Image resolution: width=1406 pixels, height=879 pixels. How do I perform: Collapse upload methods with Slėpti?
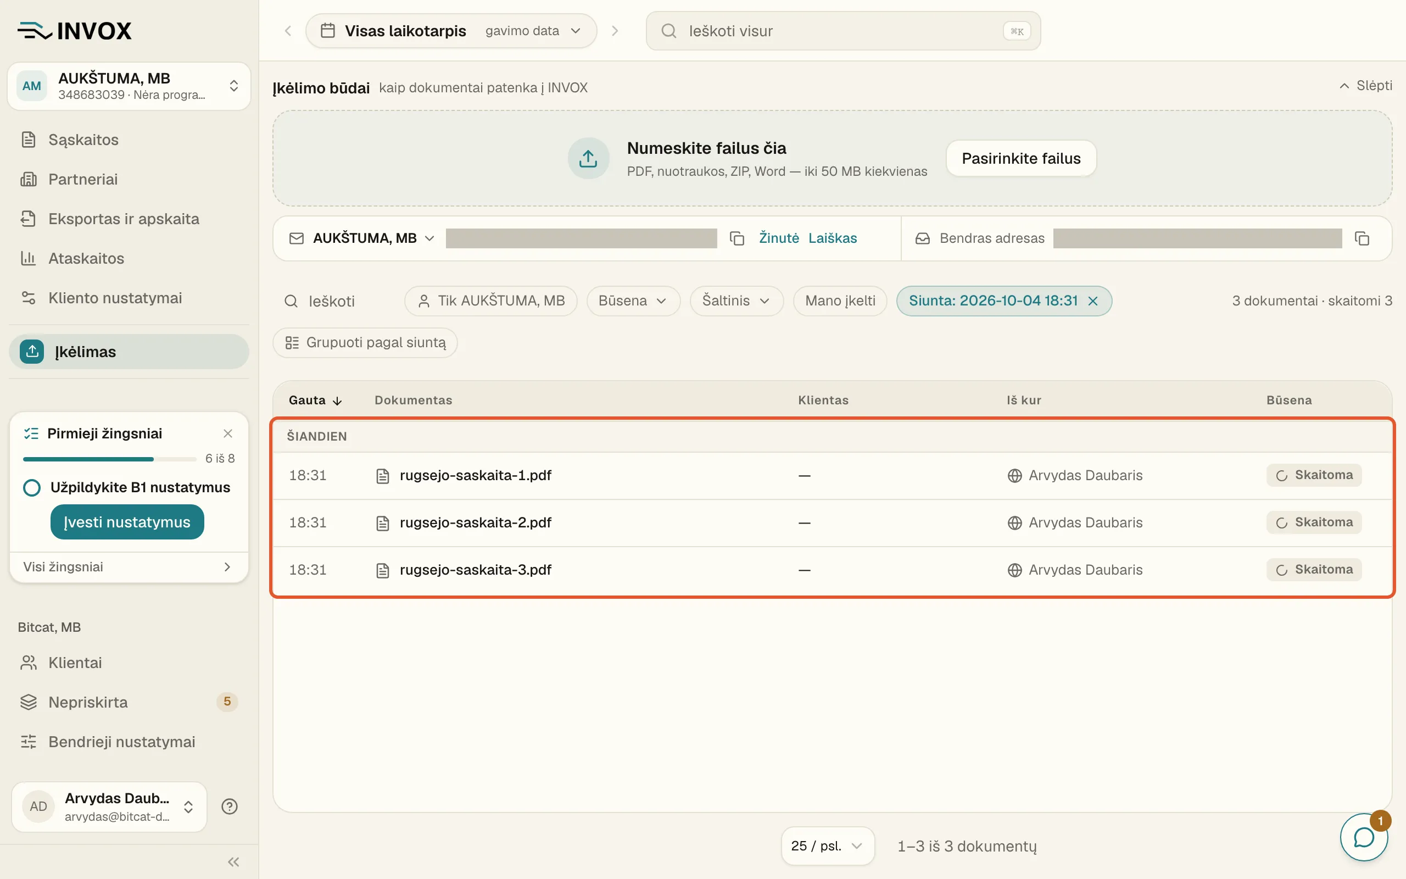[x=1365, y=86]
